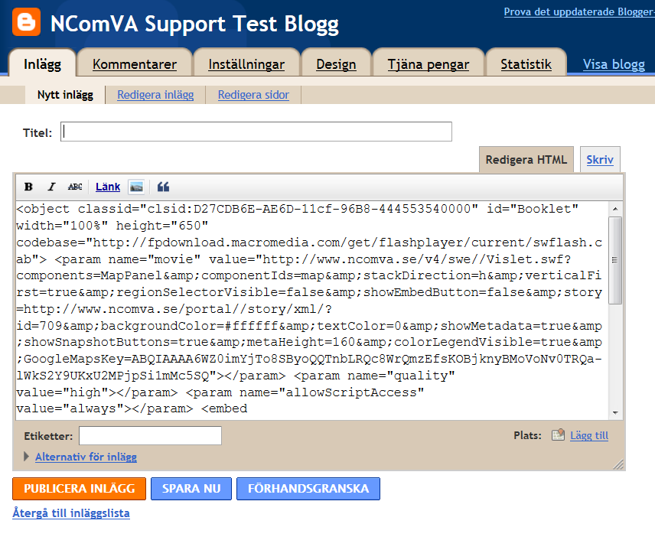The width and height of the screenshot is (655, 537).
Task: Click the scrollbar up arrow in editor
Action: (x=615, y=208)
